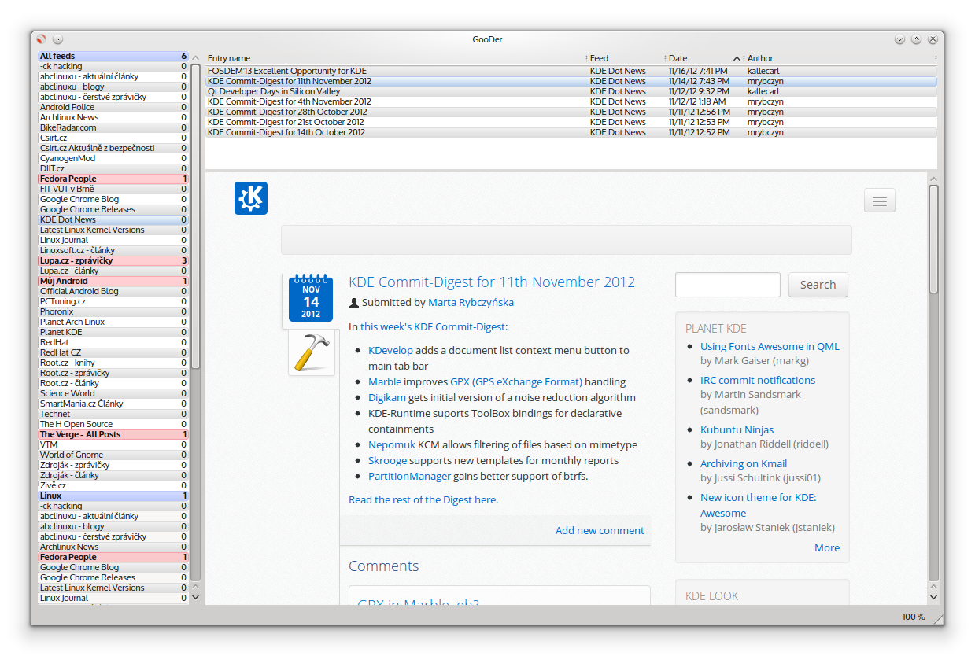Image resolution: width=975 pixels, height=656 pixels.
Task: Open the Digikam link
Action: (387, 397)
